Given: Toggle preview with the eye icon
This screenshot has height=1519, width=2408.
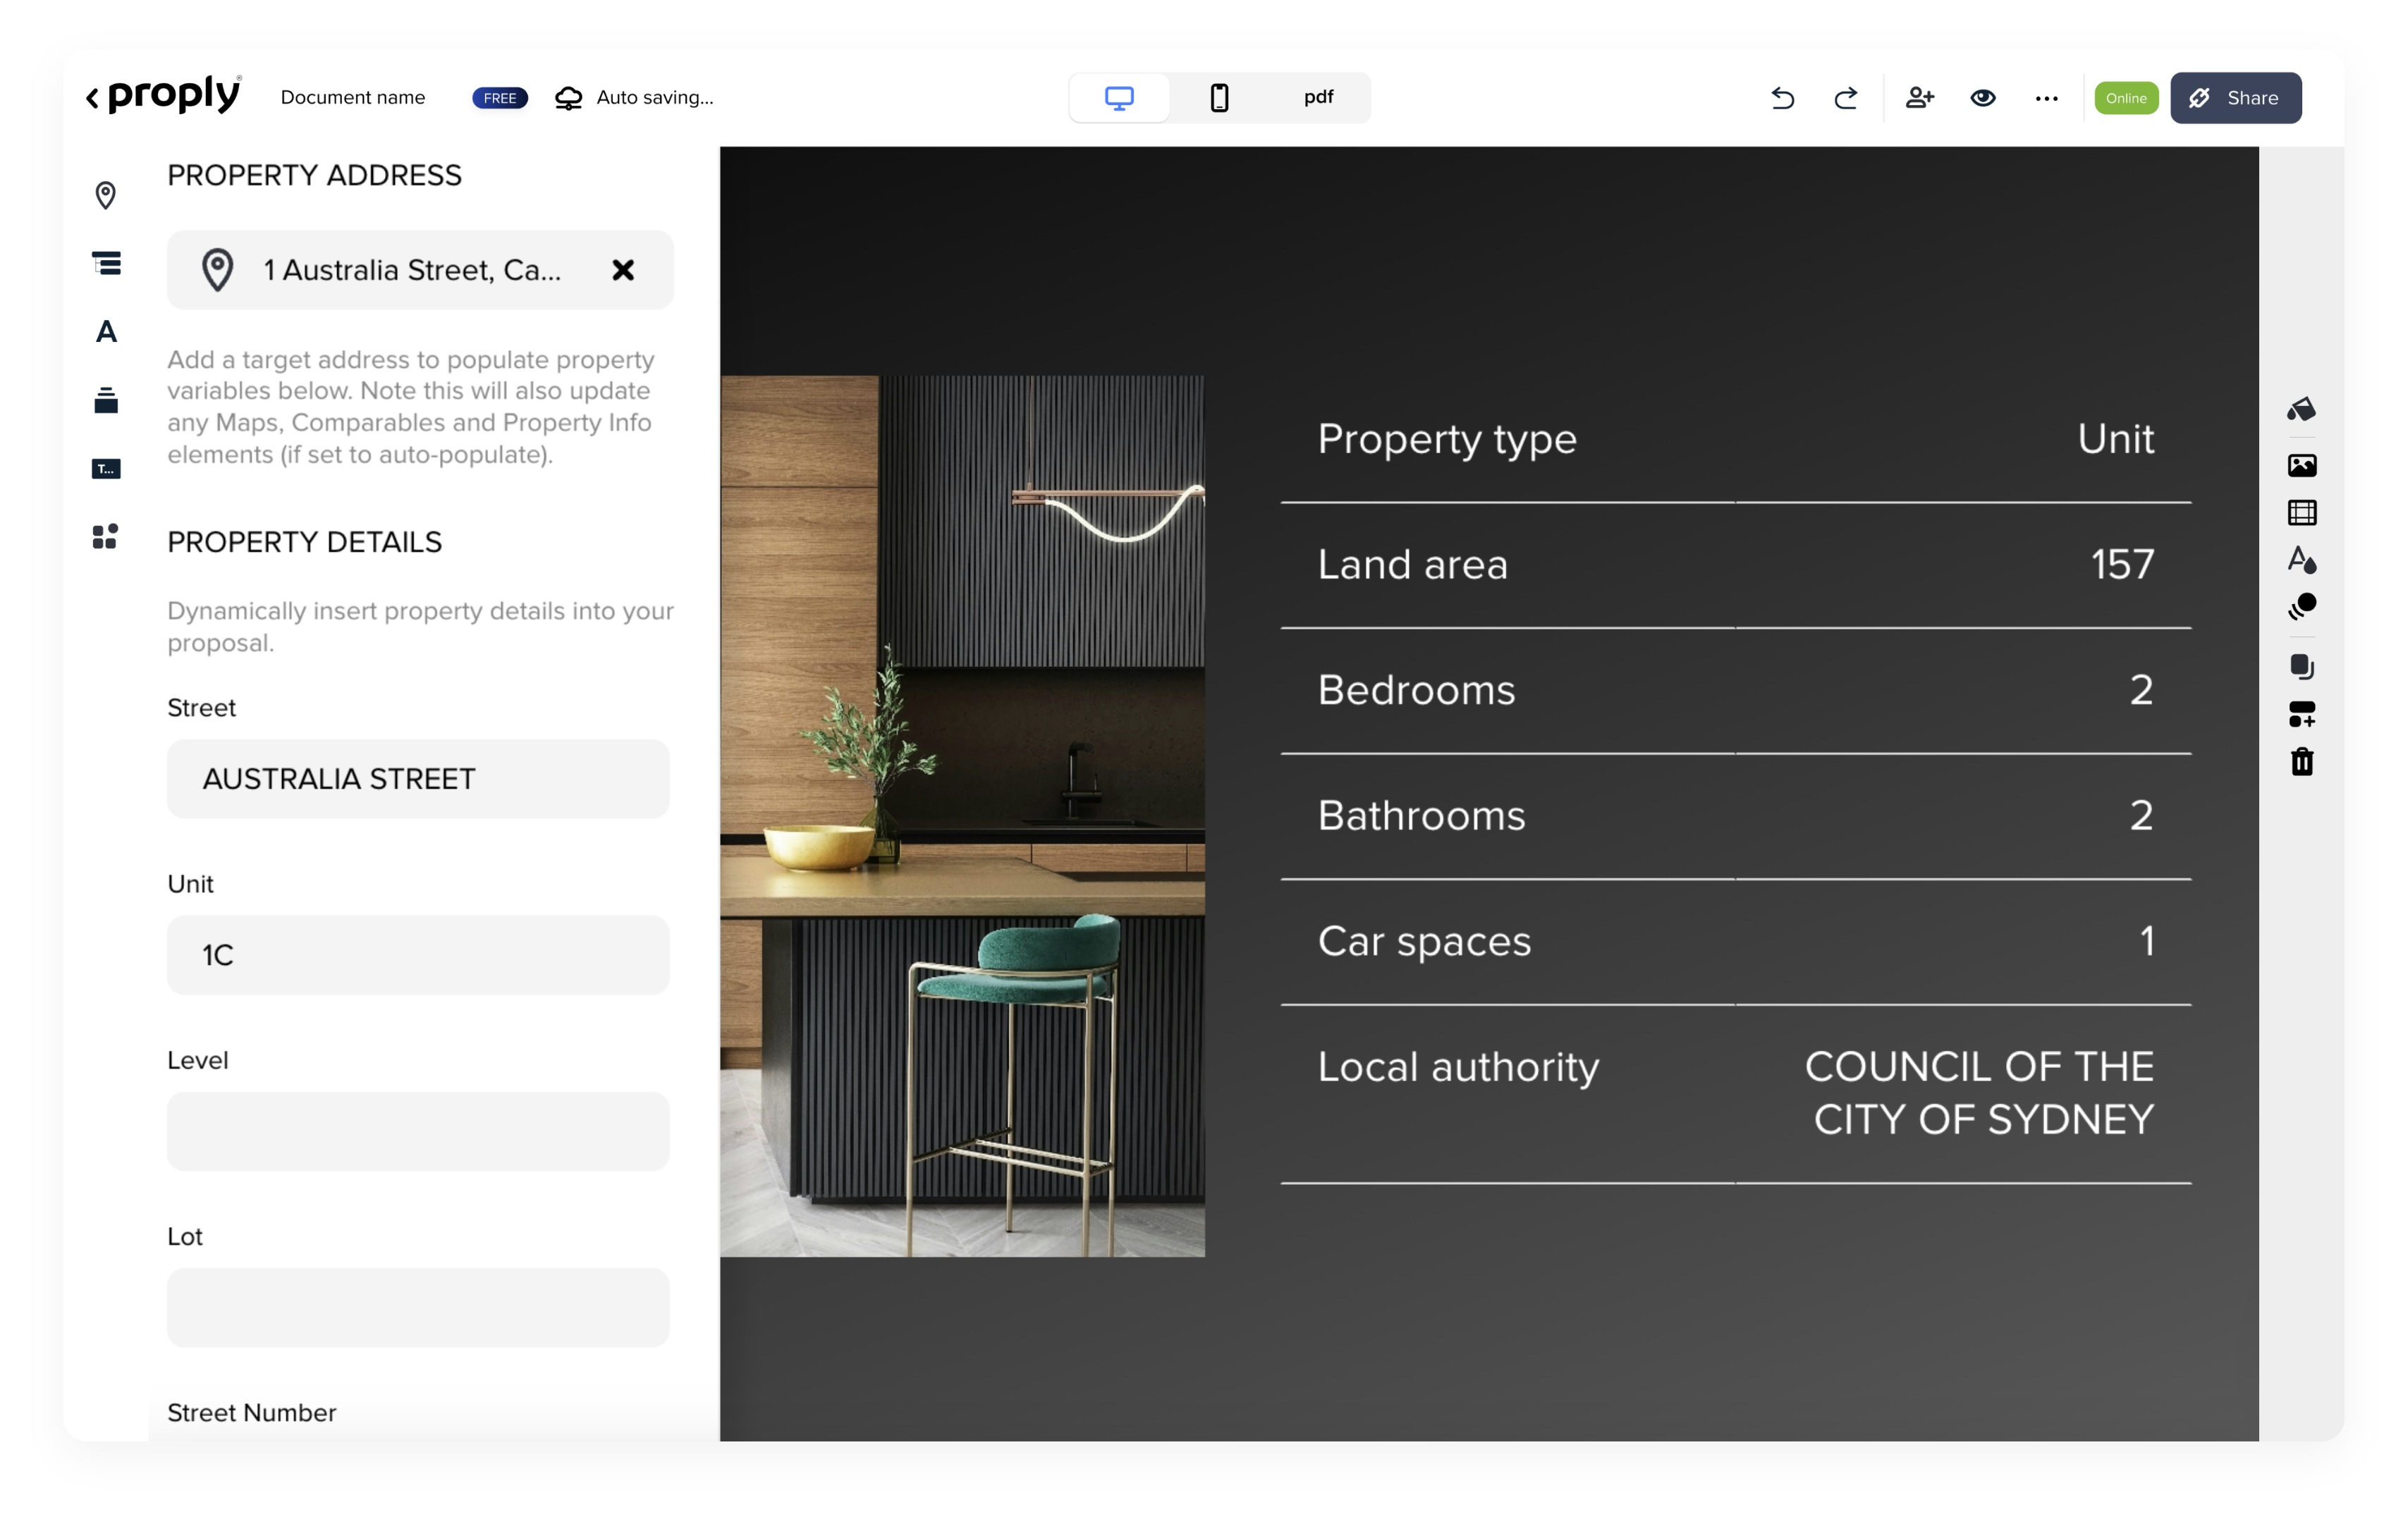Looking at the screenshot, I should (1983, 98).
